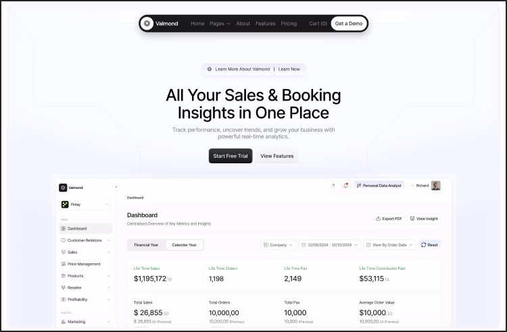
Task: Click the Life Time Pax value 2,149
Action: (293, 279)
